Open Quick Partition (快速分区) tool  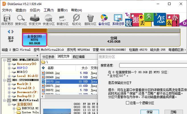(x=49, y=20)
